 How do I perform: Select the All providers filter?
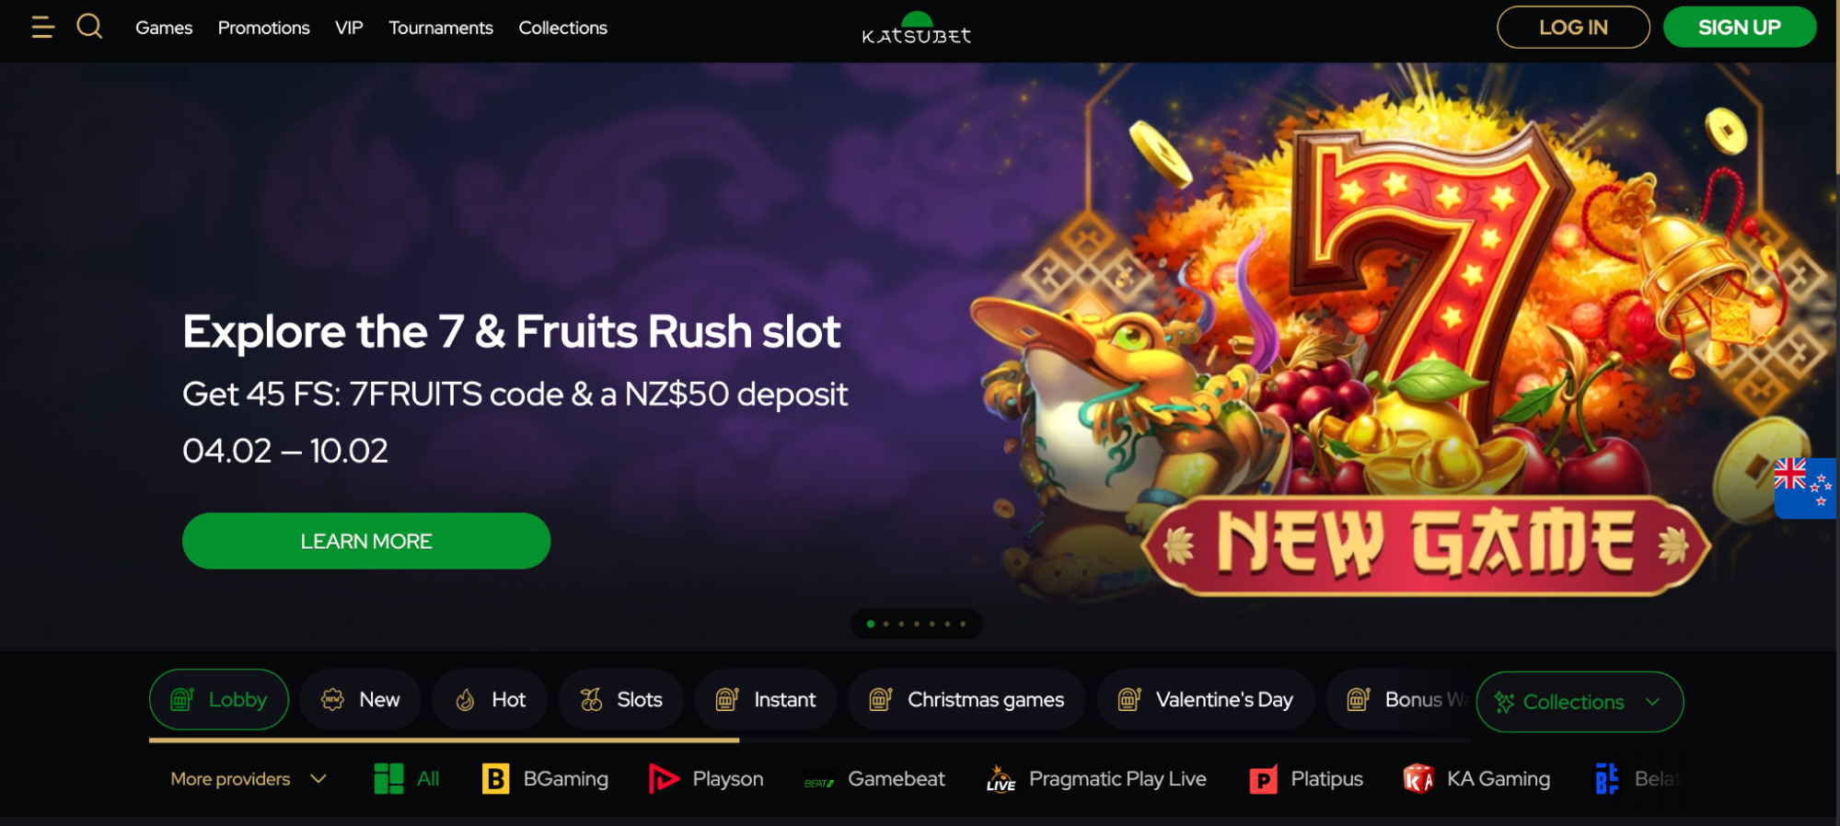pyautogui.click(x=407, y=779)
